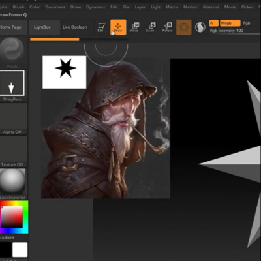
Task: Open the Marker menu
Action: tap(191, 7)
